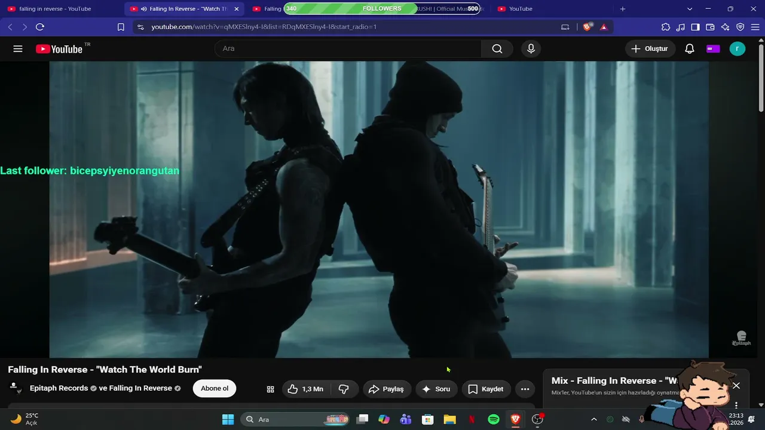765x430 pixels.
Task: Open the Brave main menu icon
Action: tap(755, 27)
